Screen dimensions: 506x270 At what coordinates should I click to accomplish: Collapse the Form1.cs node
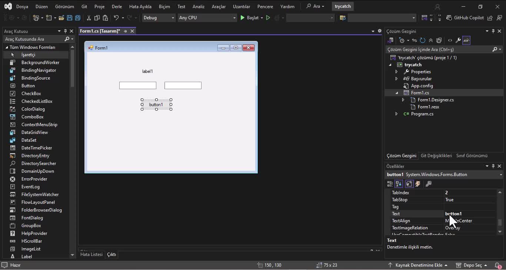(x=396, y=93)
